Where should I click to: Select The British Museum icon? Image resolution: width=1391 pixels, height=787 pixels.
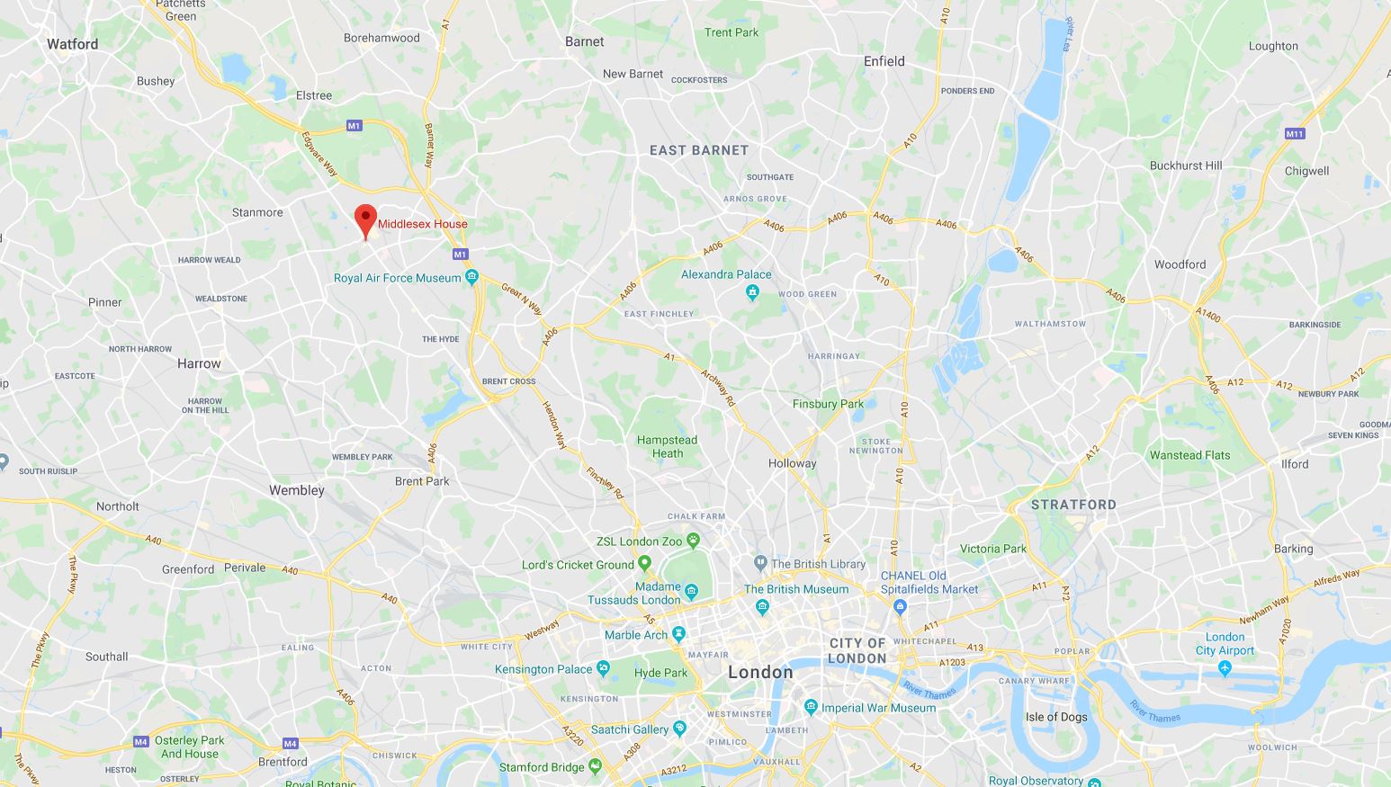(x=763, y=606)
